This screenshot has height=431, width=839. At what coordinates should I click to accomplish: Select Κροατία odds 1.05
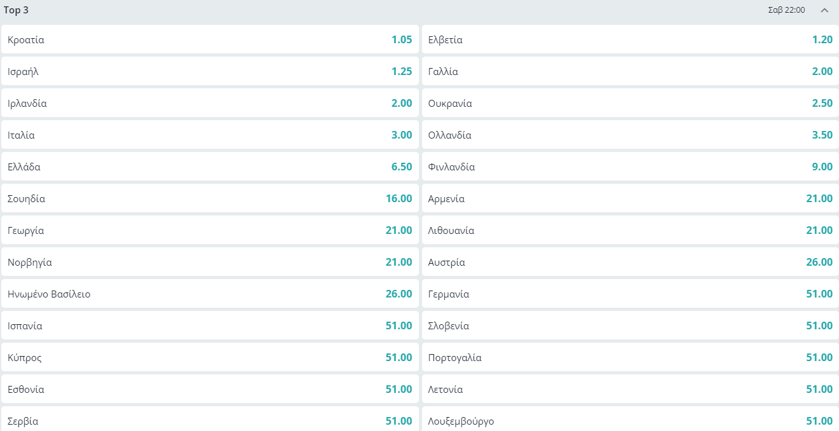[x=210, y=39]
